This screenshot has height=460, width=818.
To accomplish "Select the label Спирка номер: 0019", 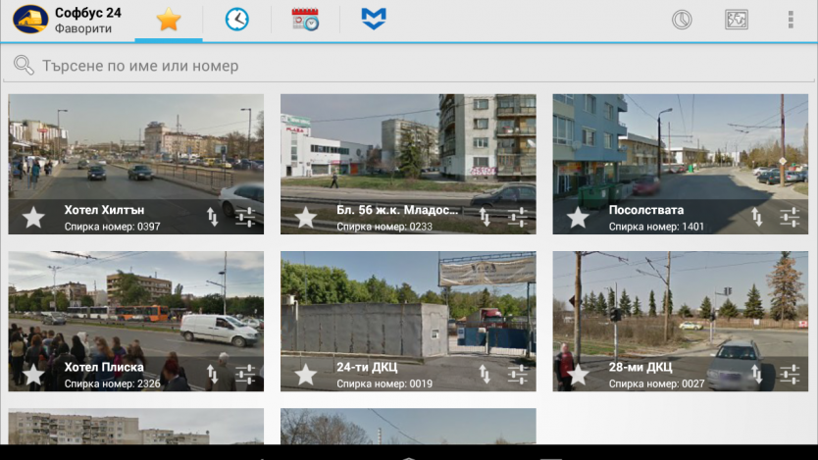I will (384, 383).
